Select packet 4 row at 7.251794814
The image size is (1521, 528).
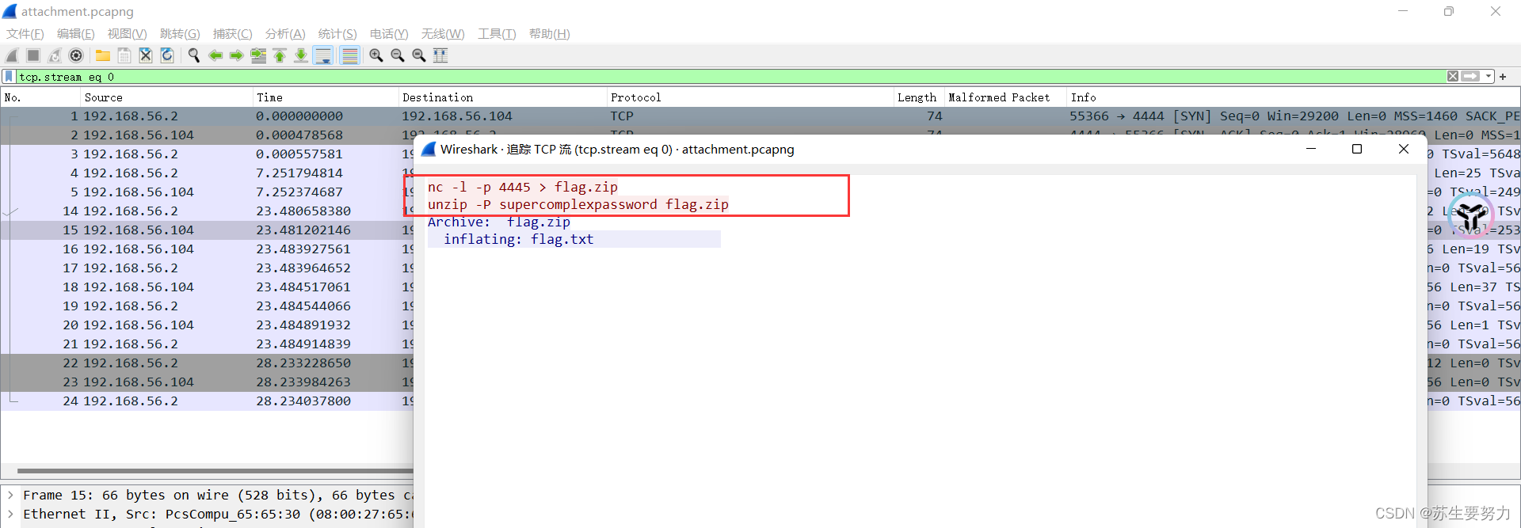tap(206, 173)
